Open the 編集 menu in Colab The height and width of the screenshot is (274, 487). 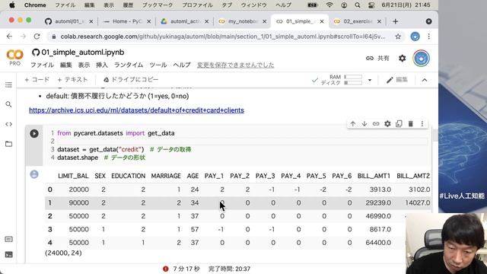pyautogui.click(x=66, y=65)
